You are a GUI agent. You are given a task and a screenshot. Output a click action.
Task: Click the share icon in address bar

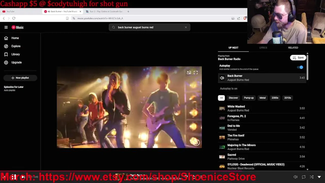coord(239,18)
